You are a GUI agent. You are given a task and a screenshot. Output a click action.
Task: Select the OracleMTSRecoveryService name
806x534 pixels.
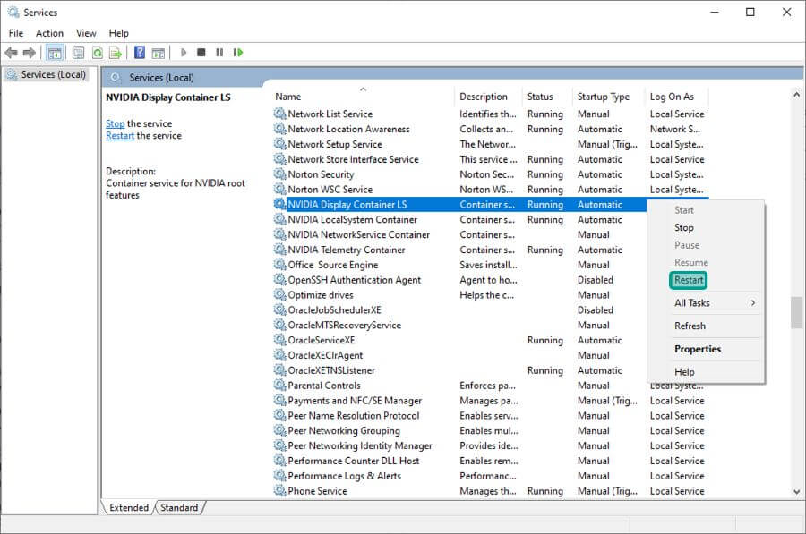(x=344, y=325)
